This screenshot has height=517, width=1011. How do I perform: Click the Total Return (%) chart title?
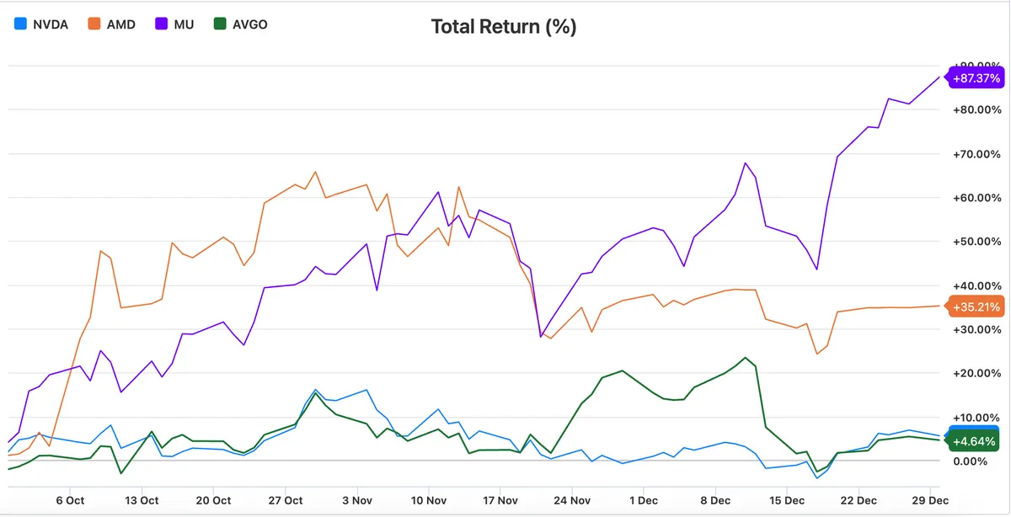pyautogui.click(x=504, y=27)
